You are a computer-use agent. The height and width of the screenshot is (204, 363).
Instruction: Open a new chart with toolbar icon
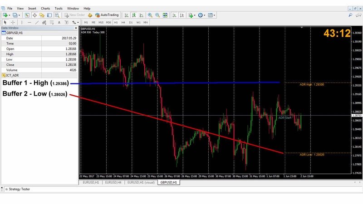[x=5, y=15]
